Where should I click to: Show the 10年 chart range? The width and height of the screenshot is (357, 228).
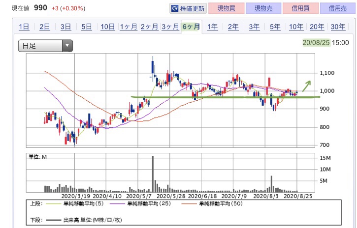(296, 27)
